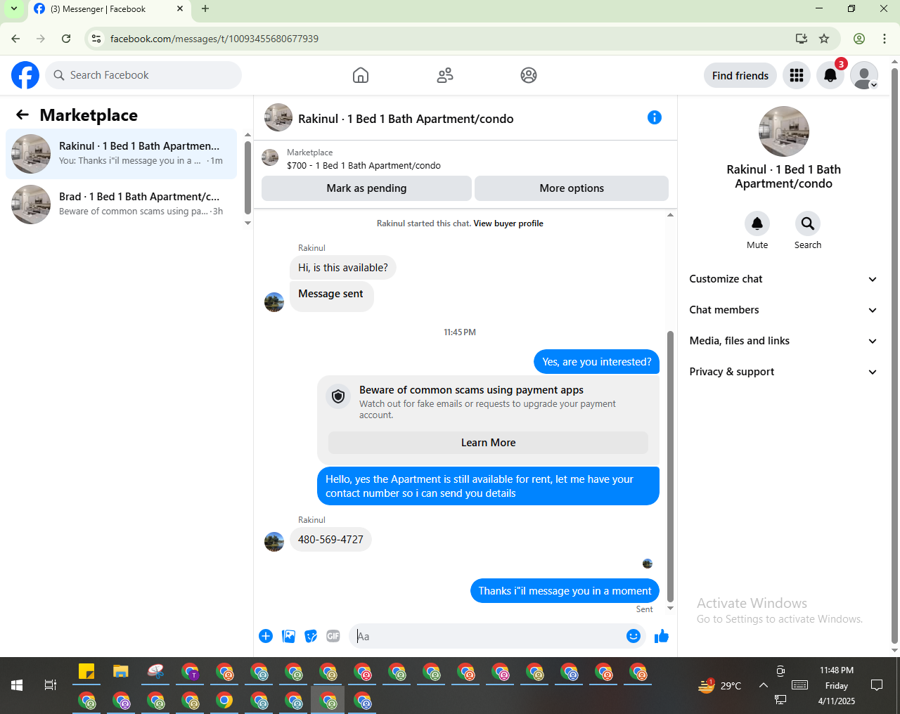
Task: Click the listing avatar in the right panel
Action: 784,131
